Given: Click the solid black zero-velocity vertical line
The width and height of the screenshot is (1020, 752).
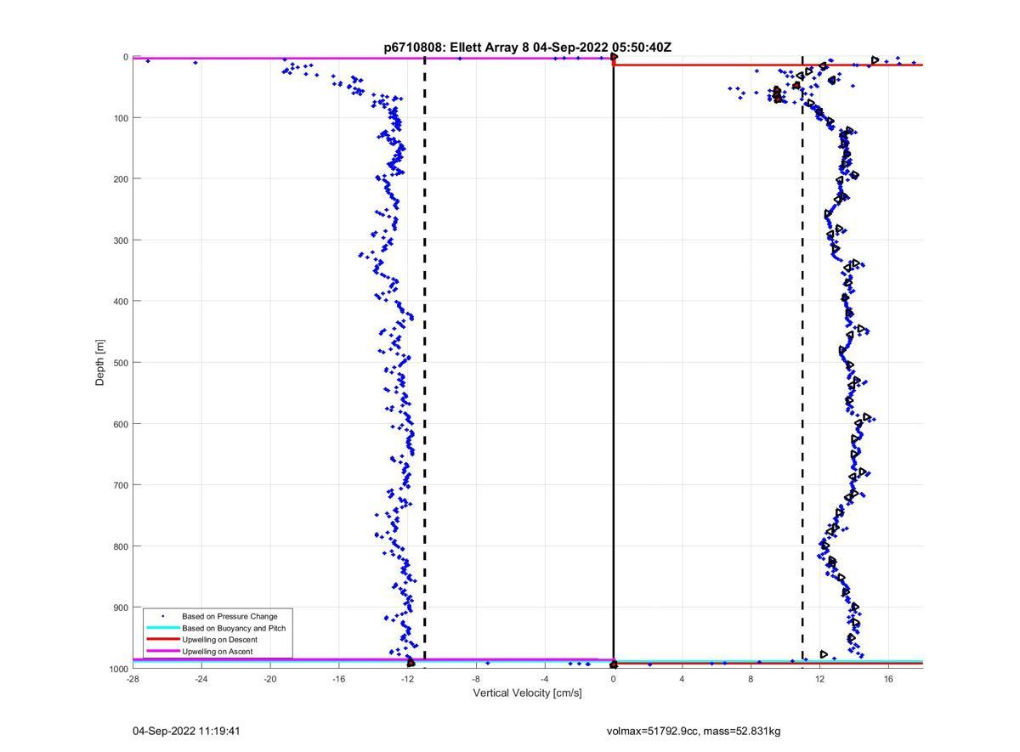Looking at the screenshot, I should click(x=614, y=363).
